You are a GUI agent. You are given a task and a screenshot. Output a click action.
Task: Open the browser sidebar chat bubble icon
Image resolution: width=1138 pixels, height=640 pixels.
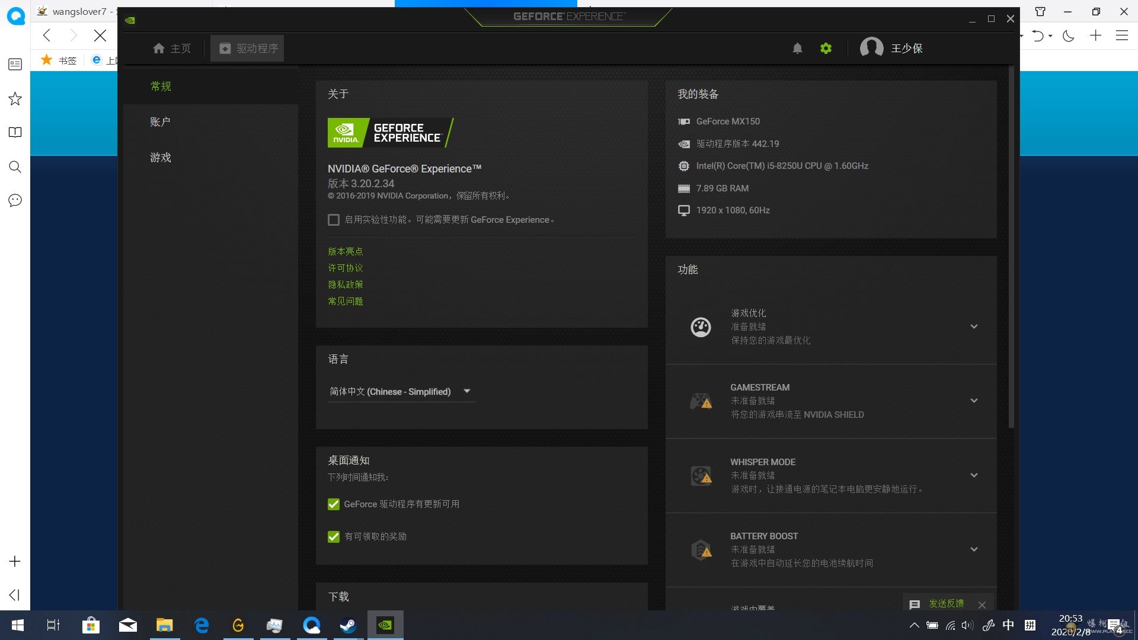click(15, 200)
